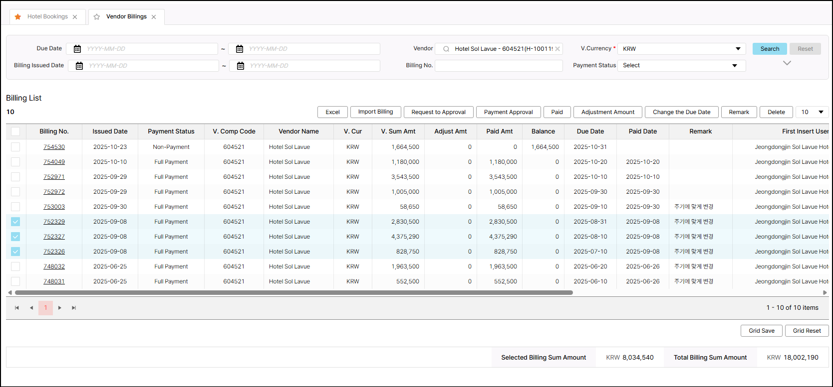The image size is (833, 387).
Task: Go to the last page of results
Action: [74, 308]
